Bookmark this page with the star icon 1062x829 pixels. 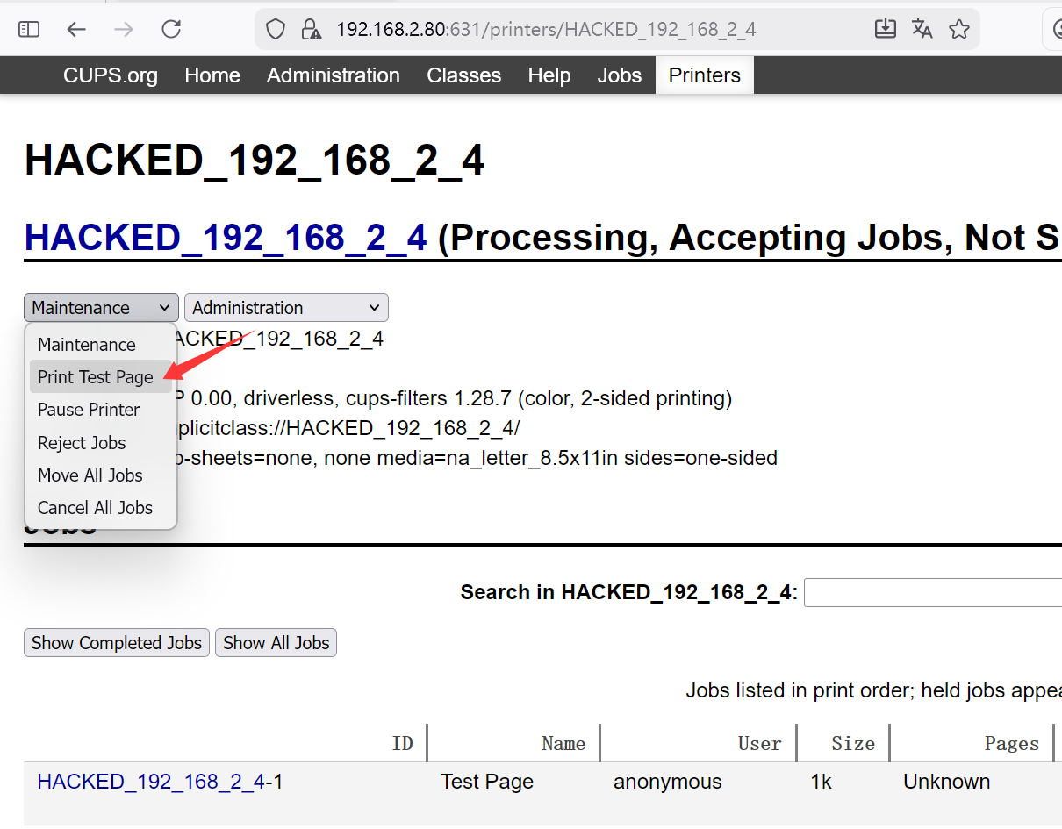coord(958,30)
